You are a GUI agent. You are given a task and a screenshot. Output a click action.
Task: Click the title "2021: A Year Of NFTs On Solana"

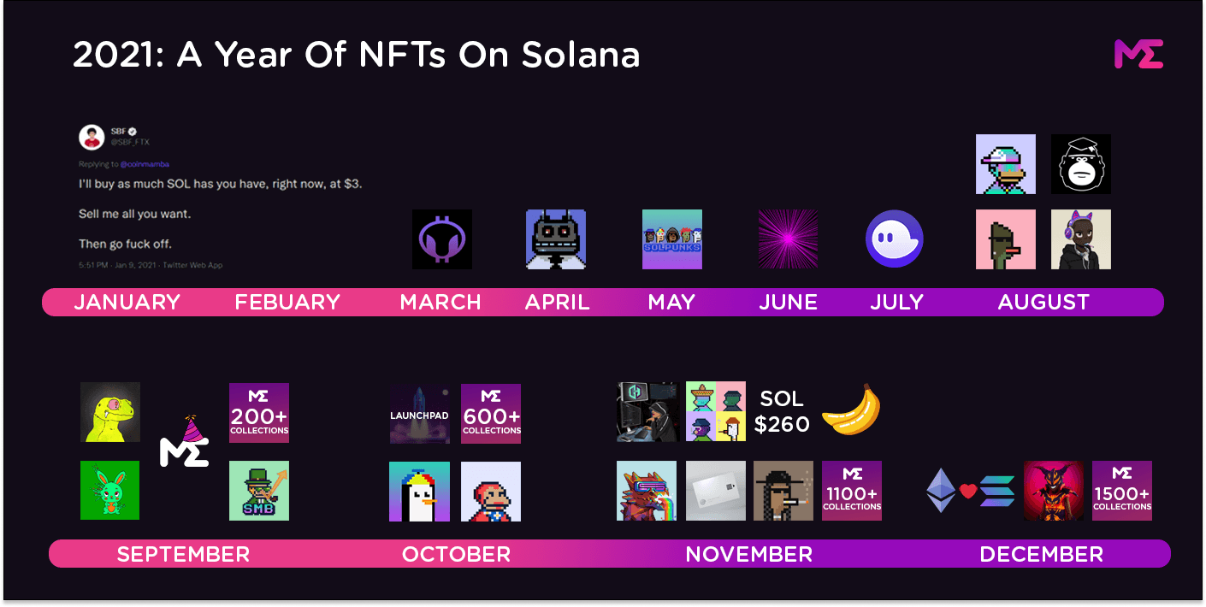[x=357, y=55]
